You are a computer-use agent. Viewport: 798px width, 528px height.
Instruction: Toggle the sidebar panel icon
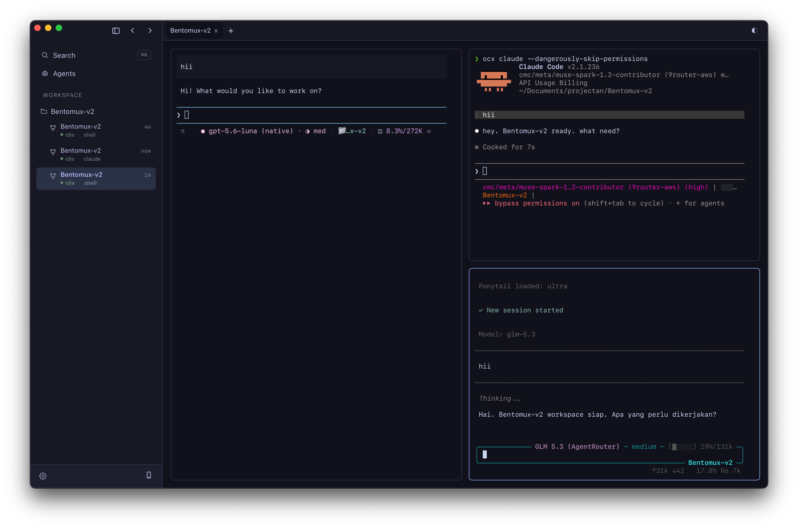click(x=116, y=31)
